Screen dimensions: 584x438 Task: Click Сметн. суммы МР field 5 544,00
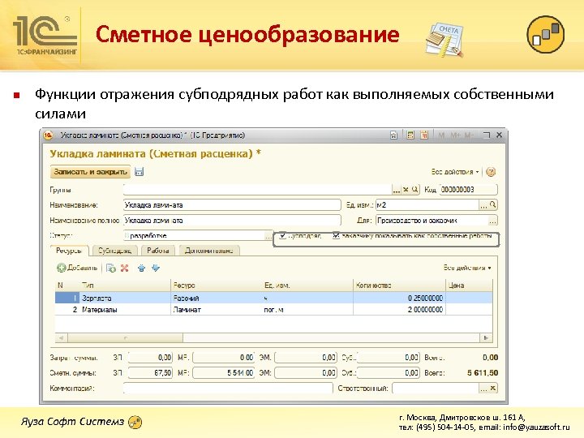click(x=224, y=373)
